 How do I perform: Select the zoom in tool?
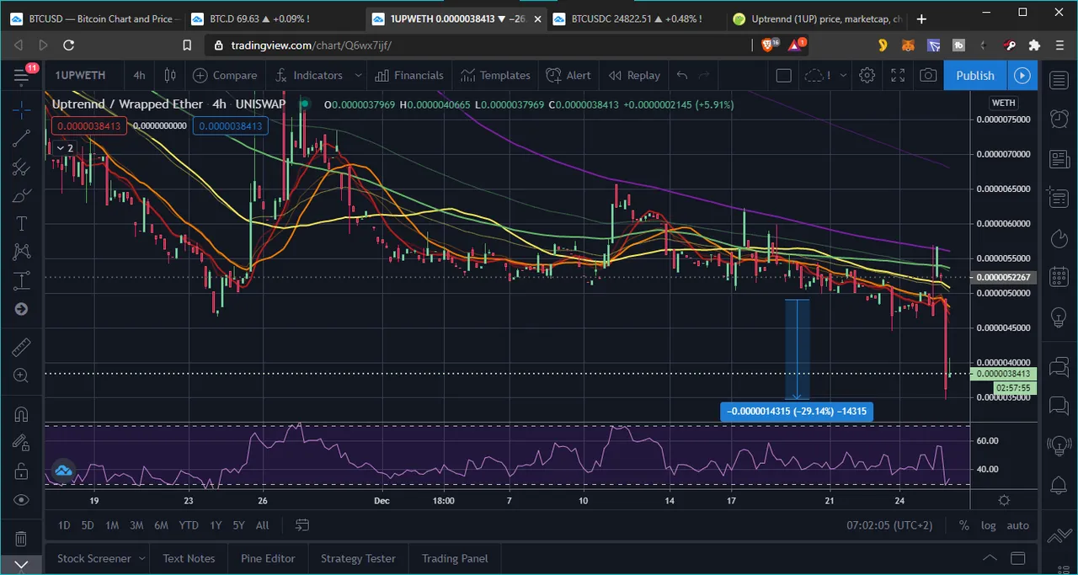[x=22, y=375]
